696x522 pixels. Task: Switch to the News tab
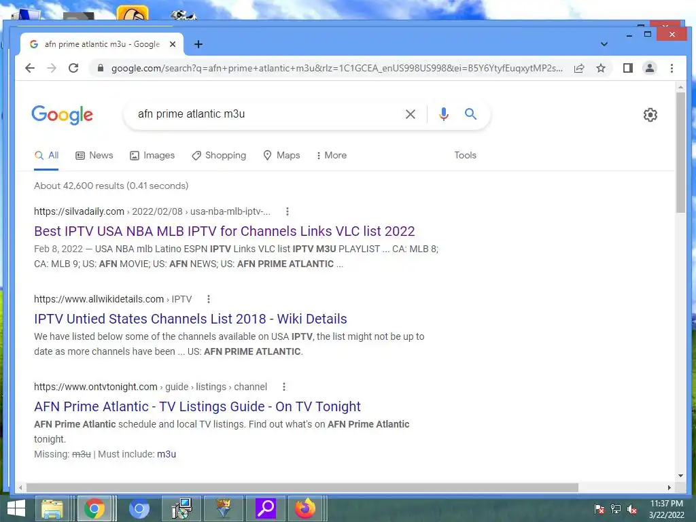[x=94, y=156]
